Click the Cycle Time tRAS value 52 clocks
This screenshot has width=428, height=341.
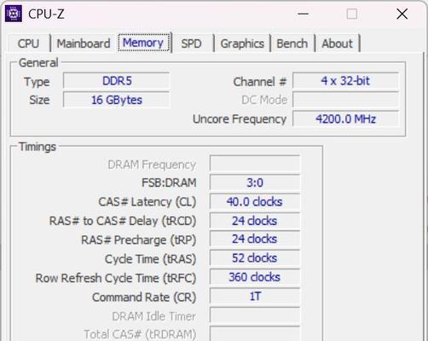coord(255,258)
